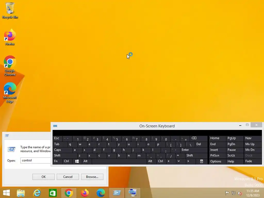Viewport: 264px width, 198px height.
Task: Toggle the left Ctrl key
Action: click(x=67, y=161)
